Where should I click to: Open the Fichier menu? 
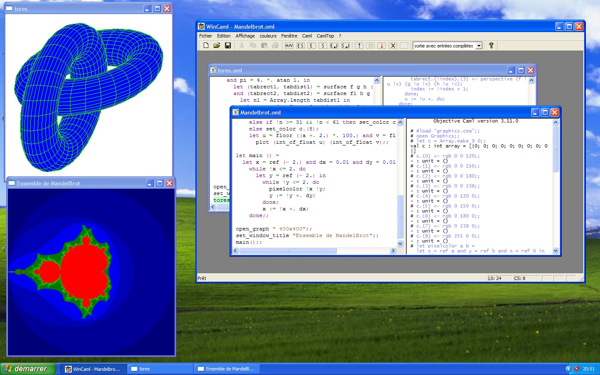(x=205, y=36)
